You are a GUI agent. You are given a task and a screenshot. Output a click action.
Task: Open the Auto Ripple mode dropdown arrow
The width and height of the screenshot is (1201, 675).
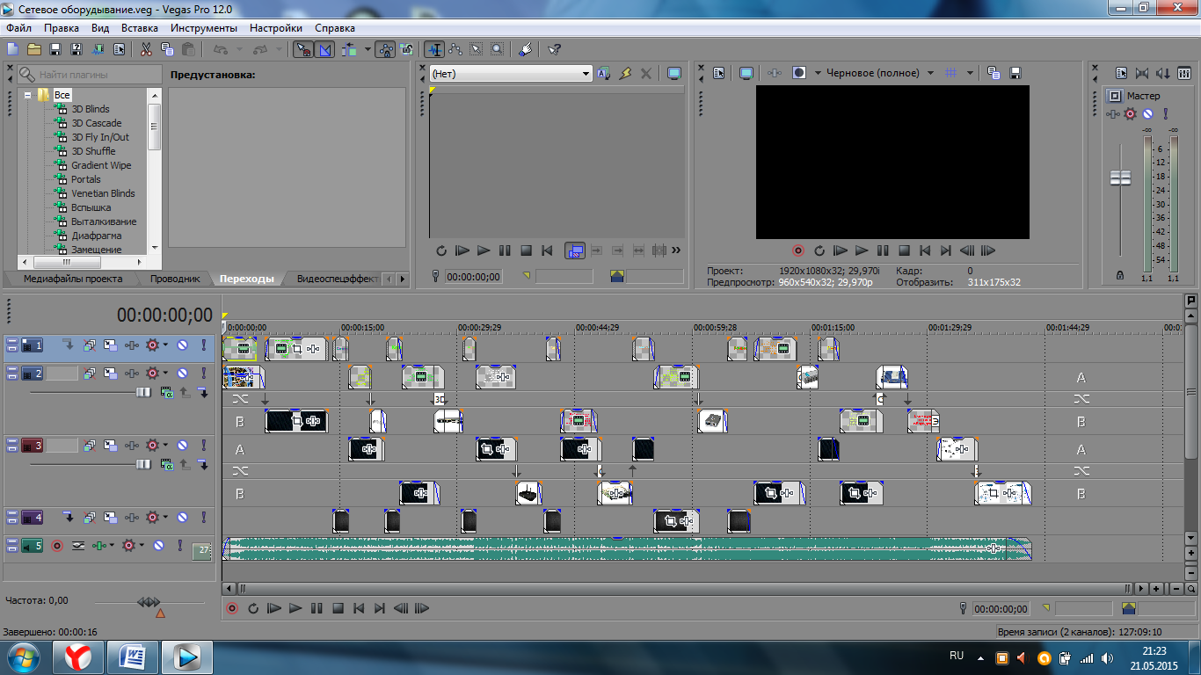pos(367,49)
